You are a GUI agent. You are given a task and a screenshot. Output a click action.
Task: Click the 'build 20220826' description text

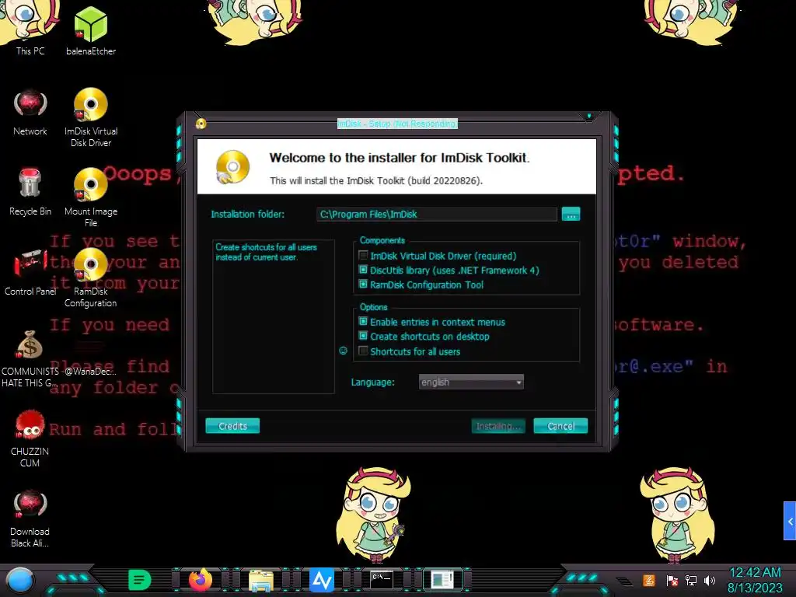click(376, 180)
